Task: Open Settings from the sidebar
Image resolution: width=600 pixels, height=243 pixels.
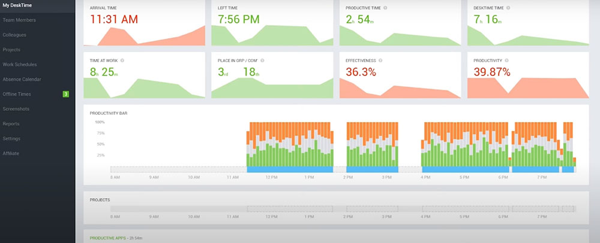Action: coord(11,139)
